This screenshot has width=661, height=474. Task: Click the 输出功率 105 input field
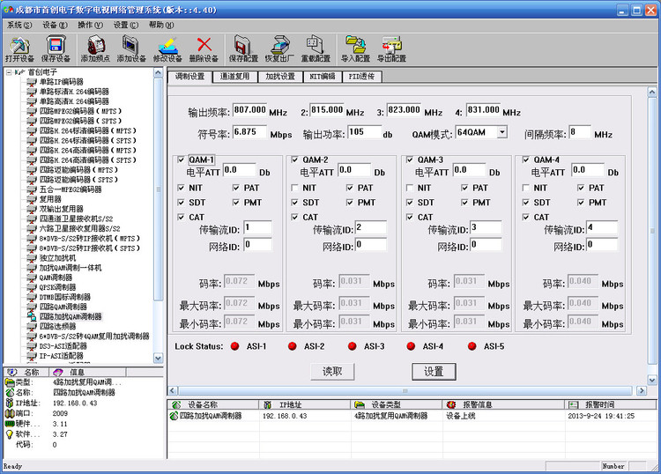pyautogui.click(x=364, y=132)
